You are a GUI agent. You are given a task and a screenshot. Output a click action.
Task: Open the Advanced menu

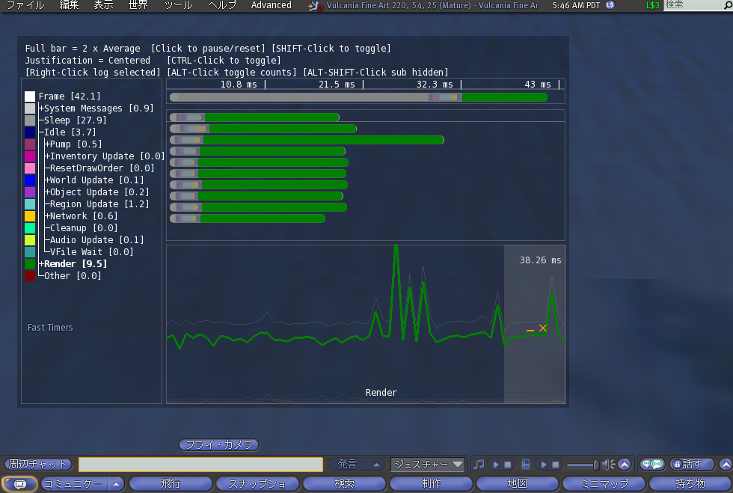coord(271,5)
